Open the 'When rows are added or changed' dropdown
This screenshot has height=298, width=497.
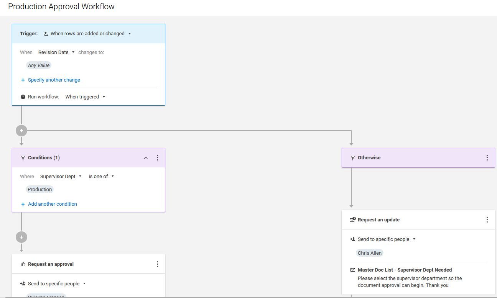[x=91, y=34]
